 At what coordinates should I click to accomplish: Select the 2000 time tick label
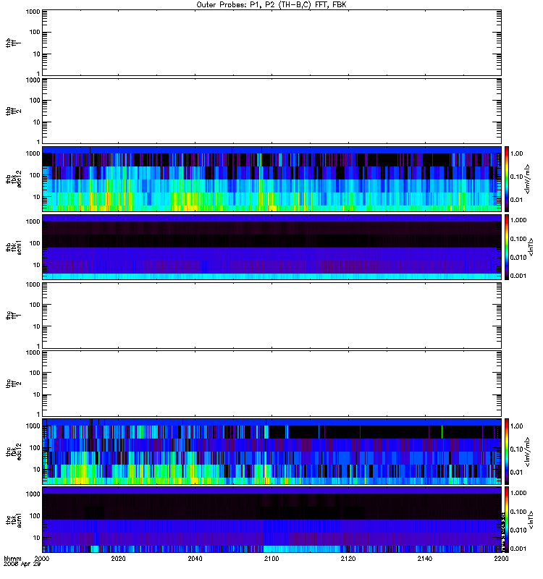point(42,559)
